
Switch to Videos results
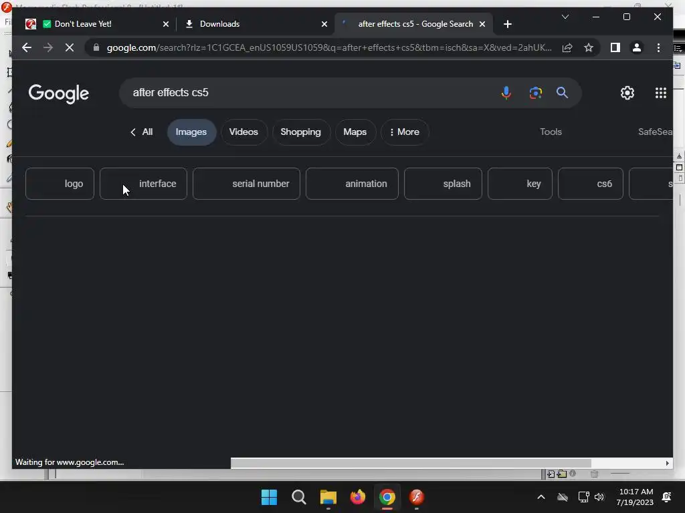click(x=243, y=132)
